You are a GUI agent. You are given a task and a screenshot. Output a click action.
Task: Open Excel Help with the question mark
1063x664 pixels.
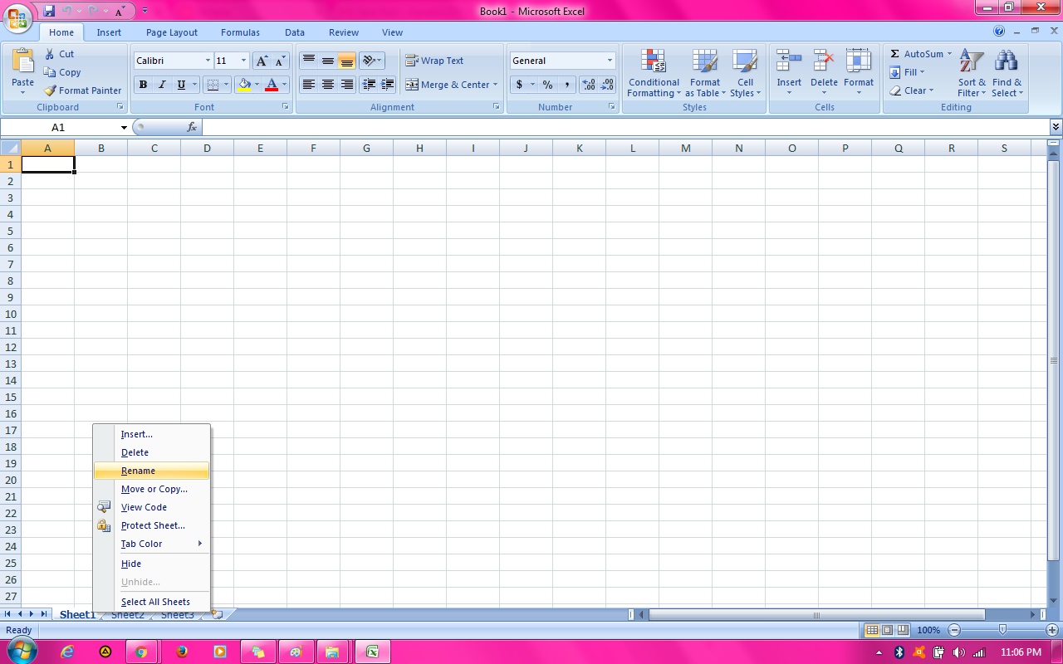[x=999, y=32]
